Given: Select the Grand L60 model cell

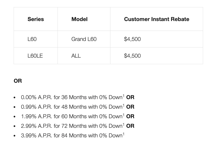Looking at the screenshot, I should 84,39.
